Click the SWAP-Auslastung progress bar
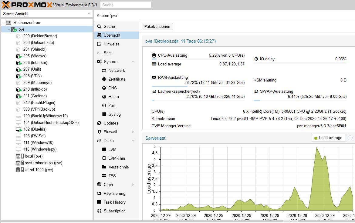Screen dimensions: 355x223 tap(300, 100)
